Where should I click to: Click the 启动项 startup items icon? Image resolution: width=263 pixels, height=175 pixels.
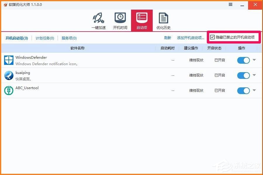click(x=142, y=18)
